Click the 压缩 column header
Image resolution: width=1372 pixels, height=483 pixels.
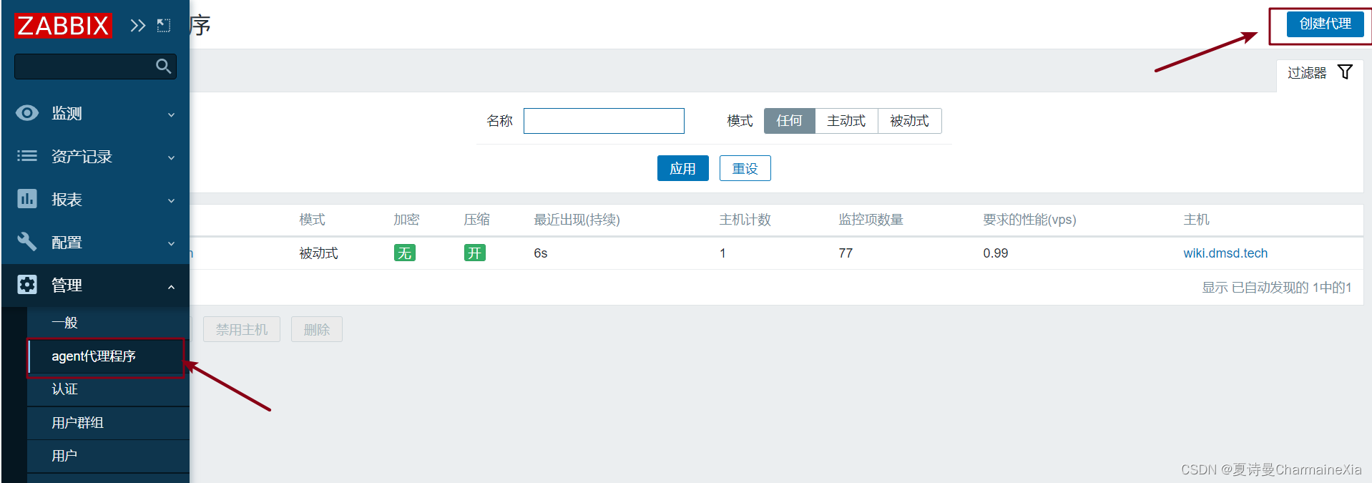click(476, 220)
